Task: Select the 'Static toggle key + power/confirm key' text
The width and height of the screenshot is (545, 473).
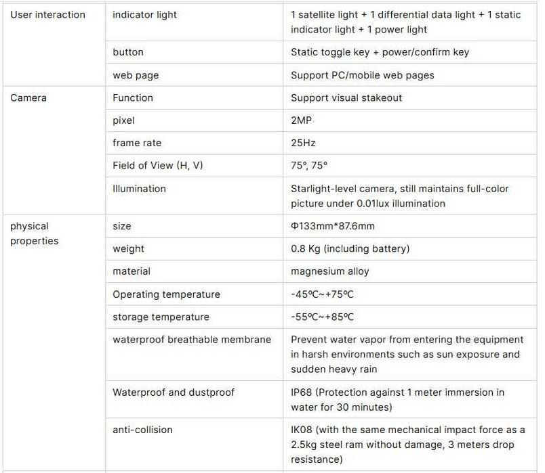Action: (380, 52)
